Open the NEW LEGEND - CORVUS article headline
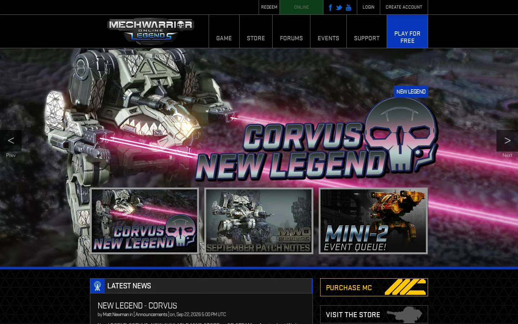This screenshot has width=518, height=324. point(137,306)
